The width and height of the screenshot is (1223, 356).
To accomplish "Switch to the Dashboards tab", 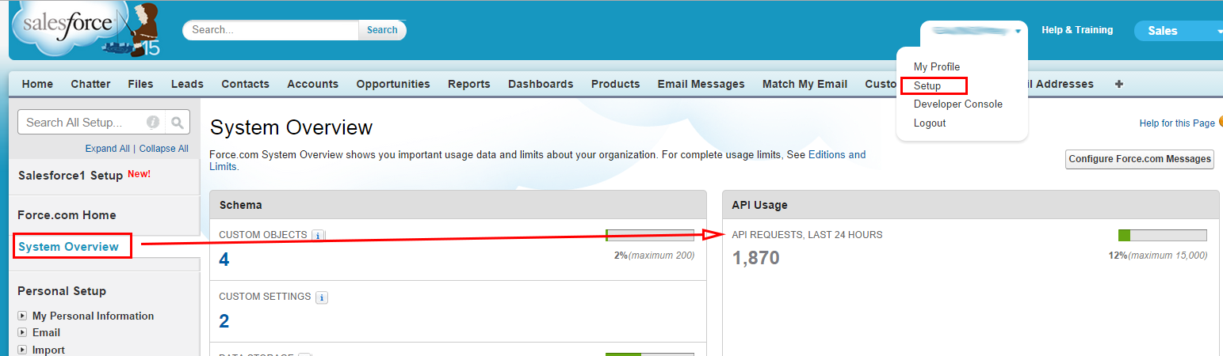I will (x=540, y=84).
